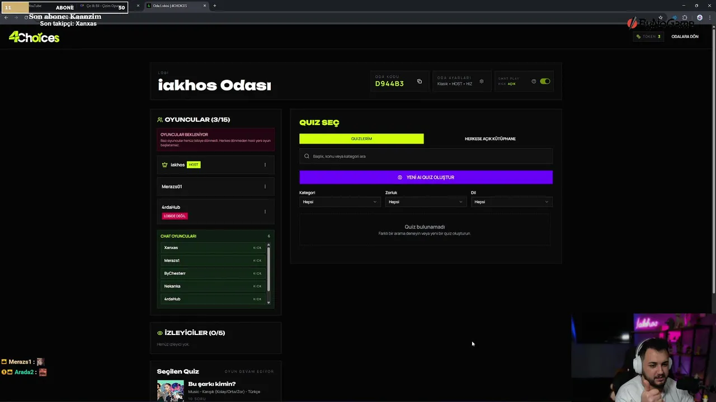This screenshot has width=716, height=402.
Task: Click the HOST badge next to iakhos
Action: pyautogui.click(x=194, y=165)
